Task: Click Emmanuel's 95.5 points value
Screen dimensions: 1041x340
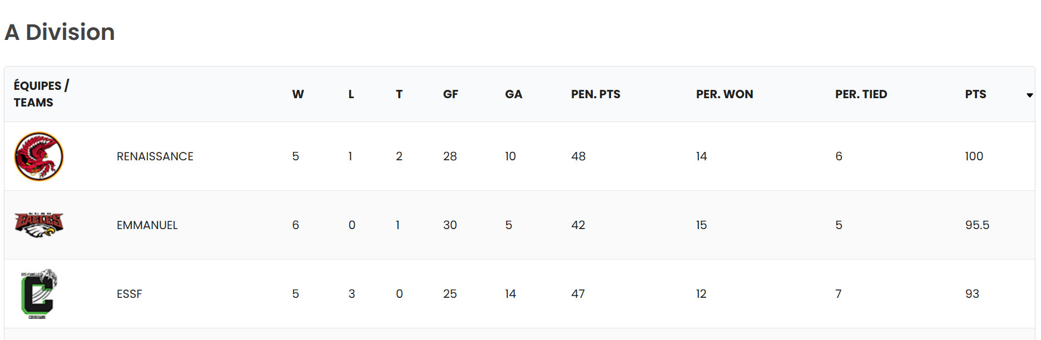Action: point(977,225)
